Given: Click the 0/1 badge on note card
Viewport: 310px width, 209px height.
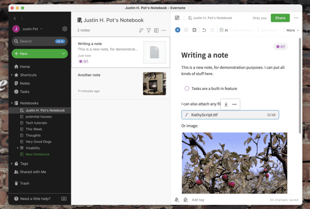Looking at the screenshot, I should click(84, 62).
